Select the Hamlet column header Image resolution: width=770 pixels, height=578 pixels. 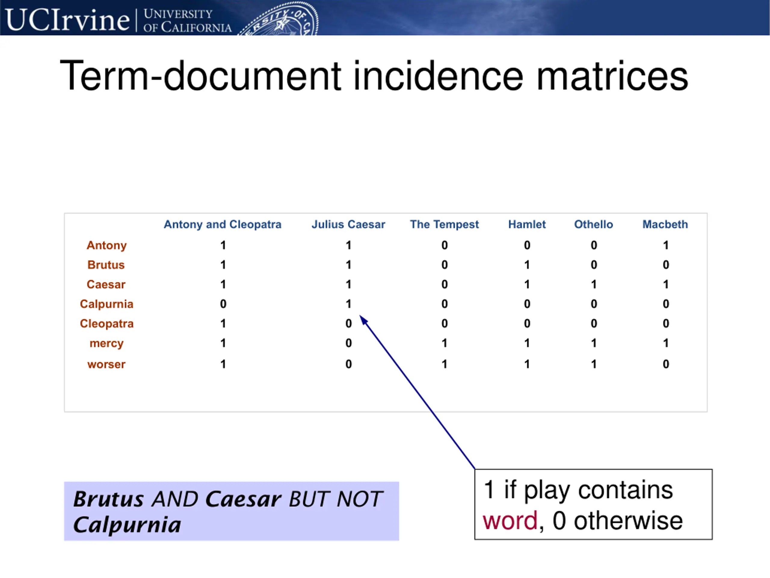[527, 224]
